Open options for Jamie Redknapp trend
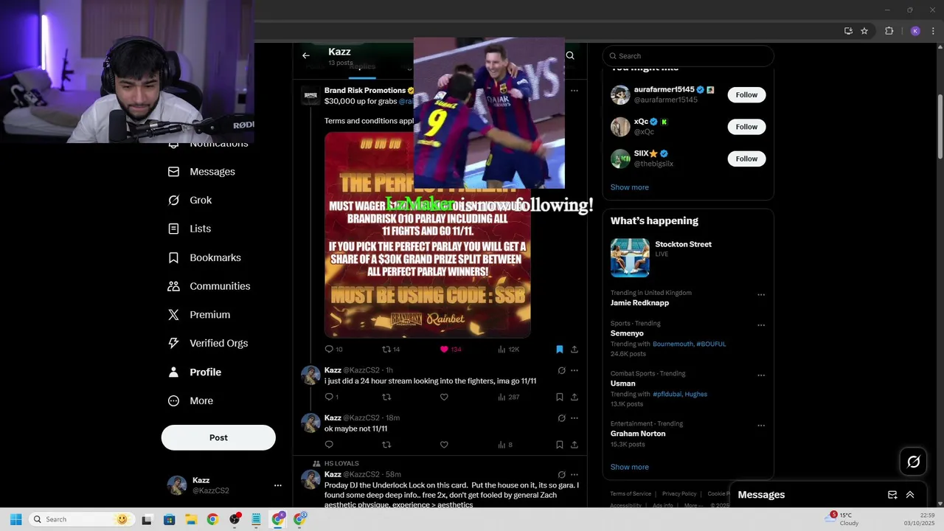Image resolution: width=944 pixels, height=531 pixels. pos(761,295)
